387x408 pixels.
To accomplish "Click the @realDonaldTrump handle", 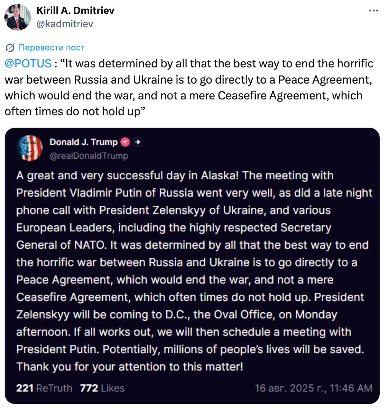I will 89,156.
